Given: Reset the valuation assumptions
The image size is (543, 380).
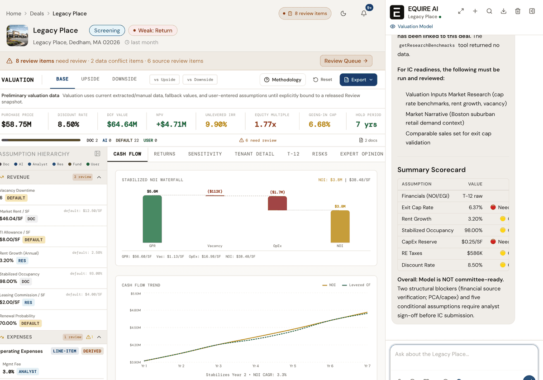Looking at the screenshot, I should click(323, 80).
